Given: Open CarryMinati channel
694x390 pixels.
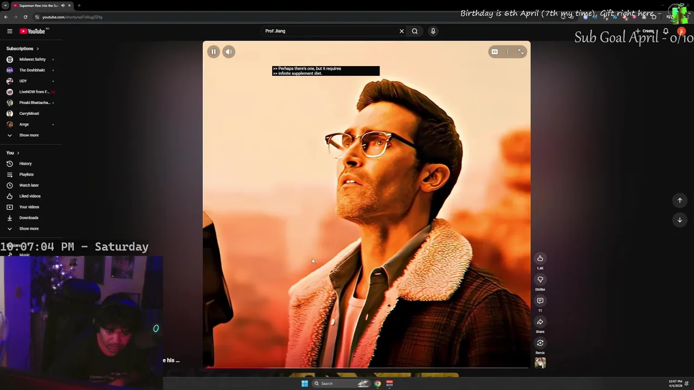Looking at the screenshot, I should [30, 114].
